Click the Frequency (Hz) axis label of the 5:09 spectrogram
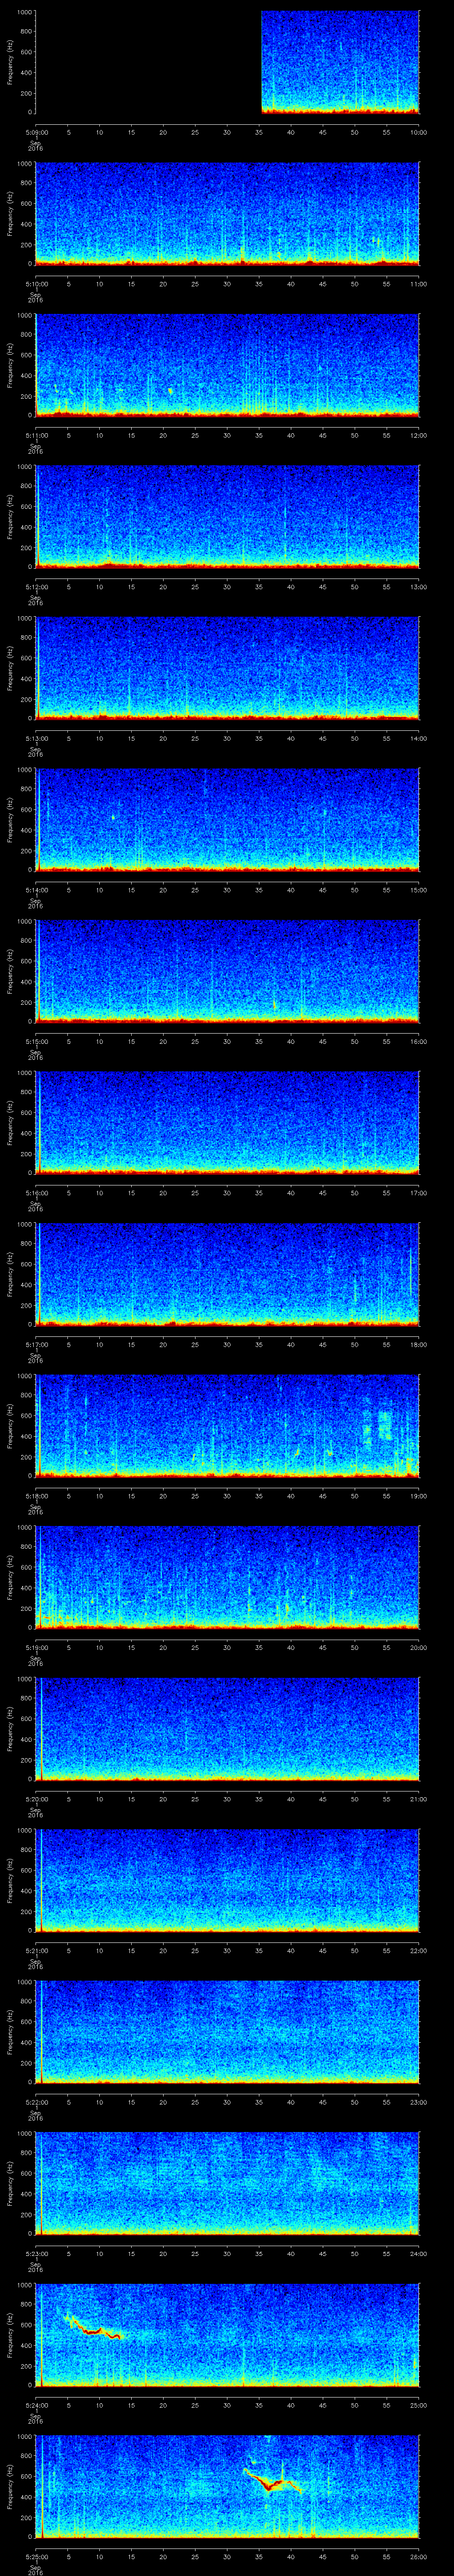This screenshot has height=2576, width=454. [10, 62]
